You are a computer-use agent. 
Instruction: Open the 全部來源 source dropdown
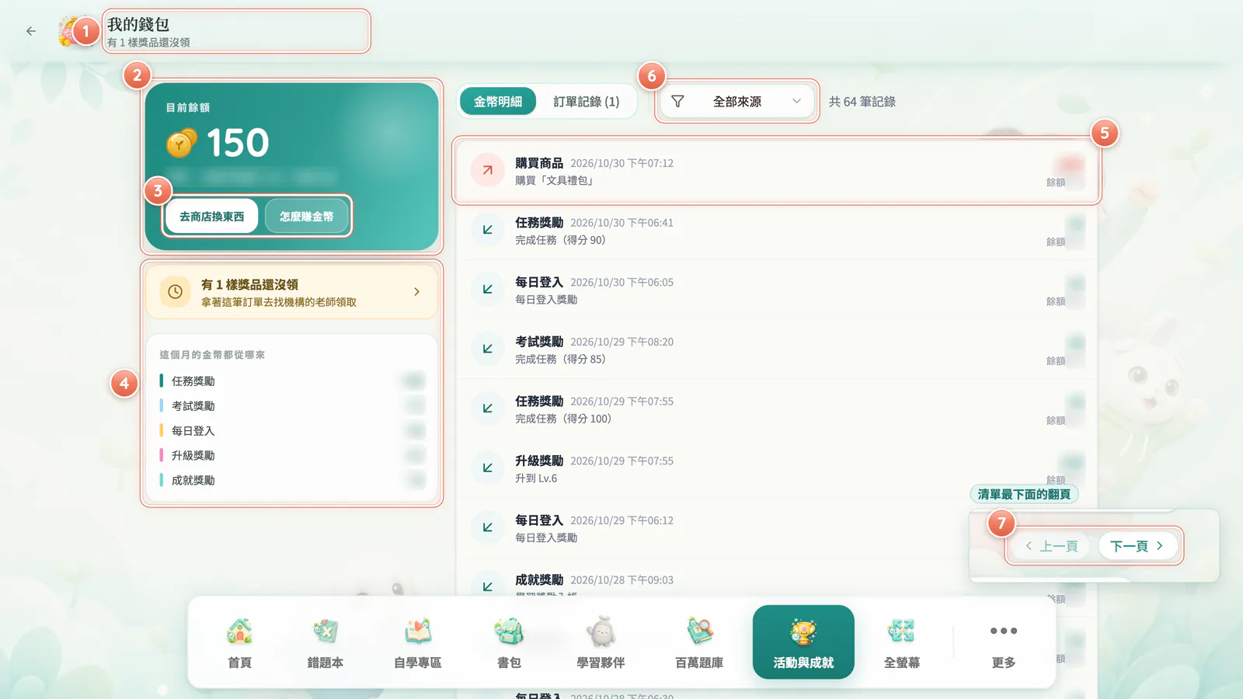pos(736,102)
